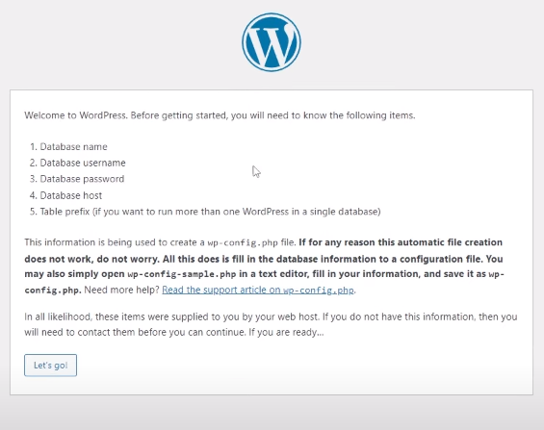544x430 pixels.
Task: Open the support article on wp-config.php link
Action: coord(258,290)
